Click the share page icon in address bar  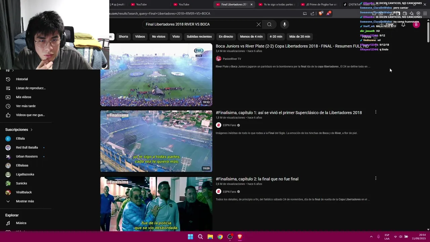312,13
